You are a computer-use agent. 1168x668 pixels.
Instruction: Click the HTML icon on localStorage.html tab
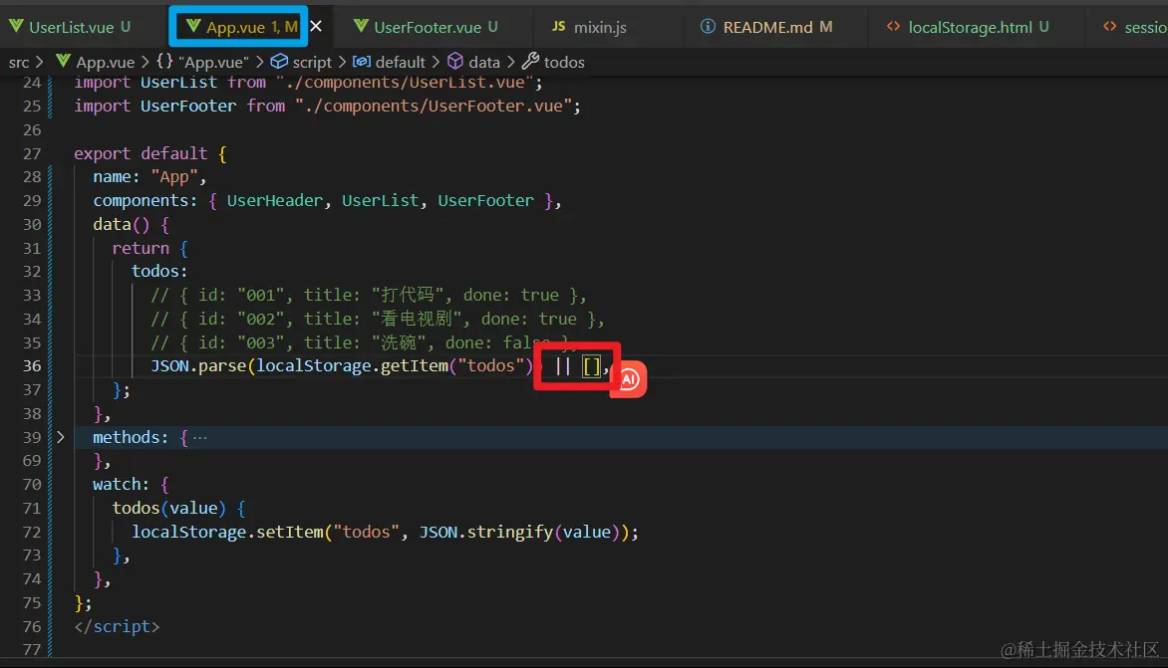(x=892, y=27)
